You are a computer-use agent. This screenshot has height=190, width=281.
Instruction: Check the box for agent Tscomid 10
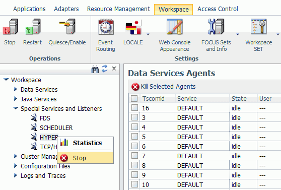pyautogui.click(x=134, y=184)
